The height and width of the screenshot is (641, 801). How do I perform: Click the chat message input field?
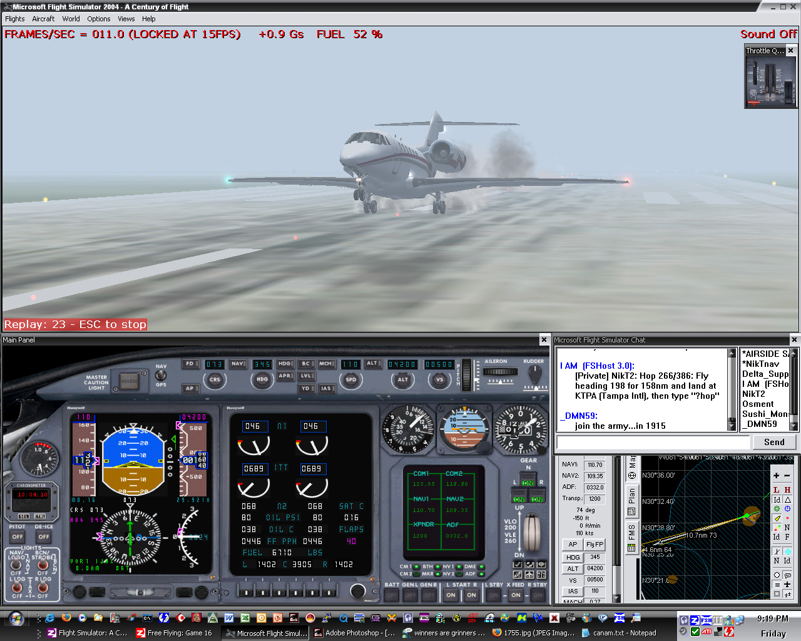[653, 442]
